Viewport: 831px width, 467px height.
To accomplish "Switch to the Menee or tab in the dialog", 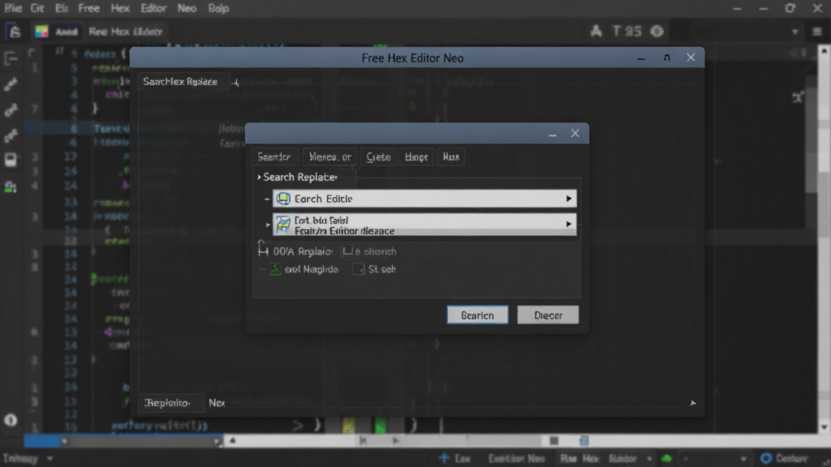I will (x=329, y=156).
